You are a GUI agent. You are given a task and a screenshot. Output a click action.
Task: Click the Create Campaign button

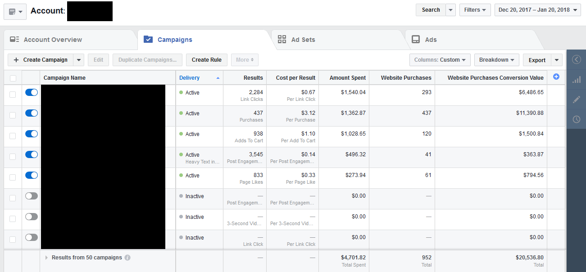click(x=41, y=60)
